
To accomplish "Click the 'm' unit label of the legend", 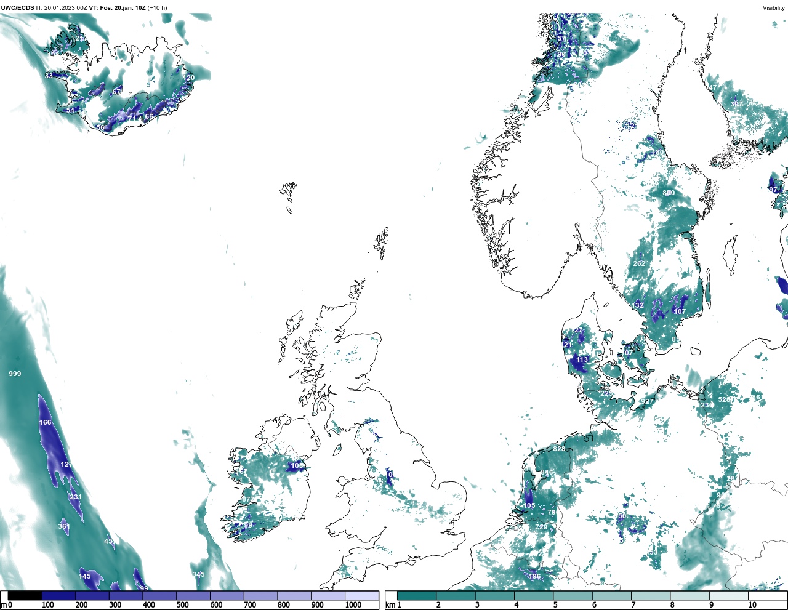I will (4, 605).
